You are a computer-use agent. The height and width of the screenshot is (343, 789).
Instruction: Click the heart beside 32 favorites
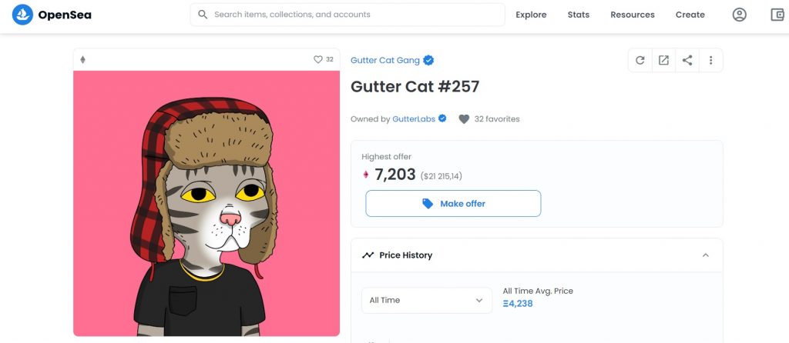click(464, 119)
